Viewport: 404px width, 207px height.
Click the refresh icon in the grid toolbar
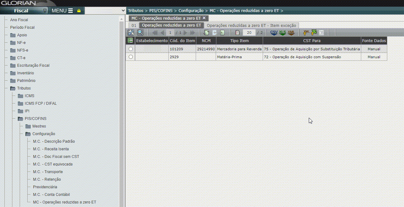[206, 33]
